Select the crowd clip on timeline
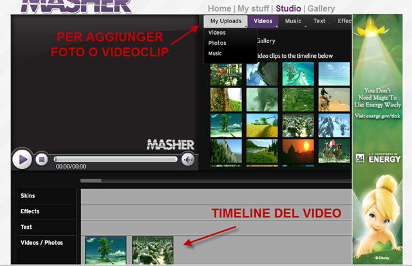This screenshot has width=412, height=266. (153, 251)
